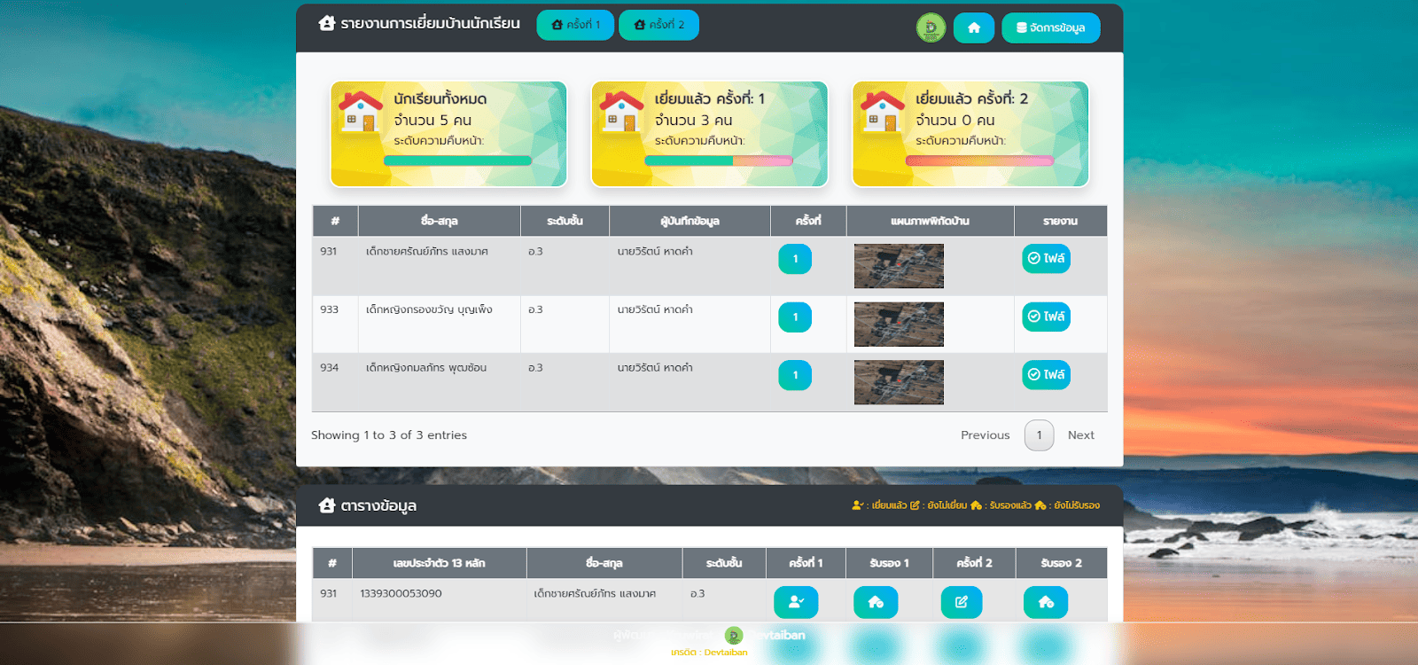This screenshot has width=1418, height=665.
Task: Open จัดการข้อมูล data management button
Action: coord(1051,27)
